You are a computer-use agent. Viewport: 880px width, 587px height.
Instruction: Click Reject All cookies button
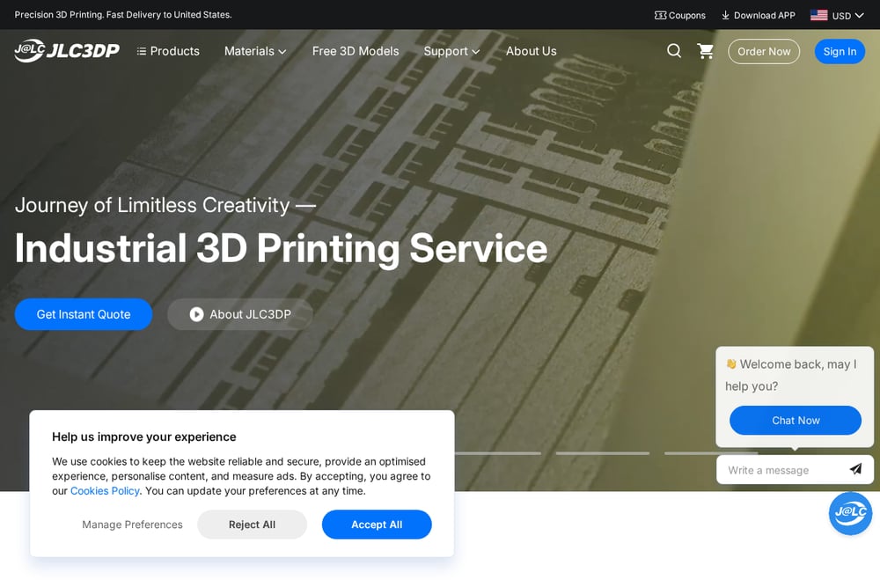pyautogui.click(x=252, y=525)
